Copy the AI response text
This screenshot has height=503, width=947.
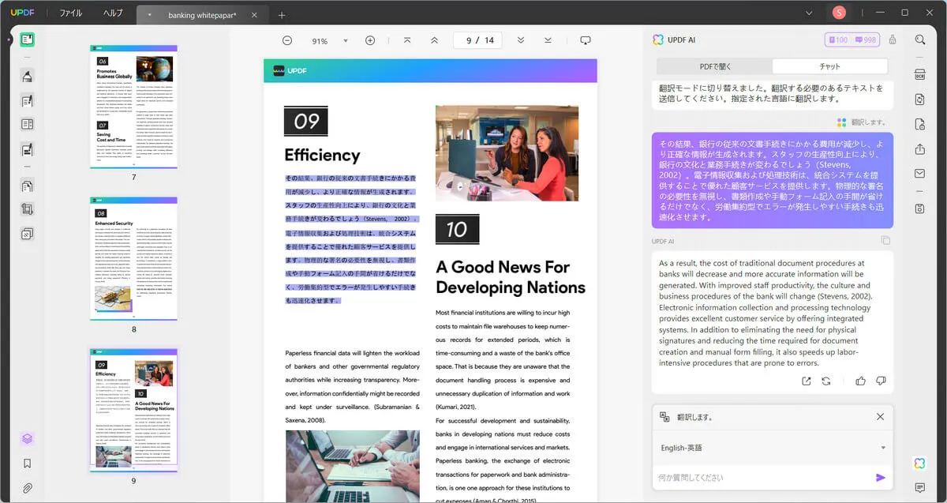885,241
